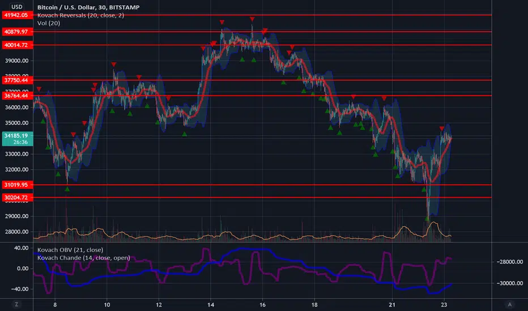Open Kovach Reversals (20, close, 2) indicator legend
Viewport: 528px width, 311px height.
click(80, 15)
